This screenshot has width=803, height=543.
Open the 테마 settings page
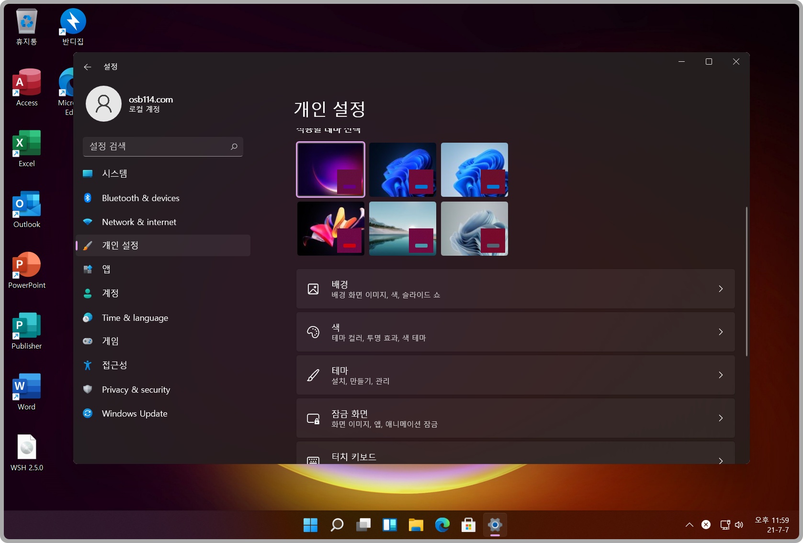point(515,375)
